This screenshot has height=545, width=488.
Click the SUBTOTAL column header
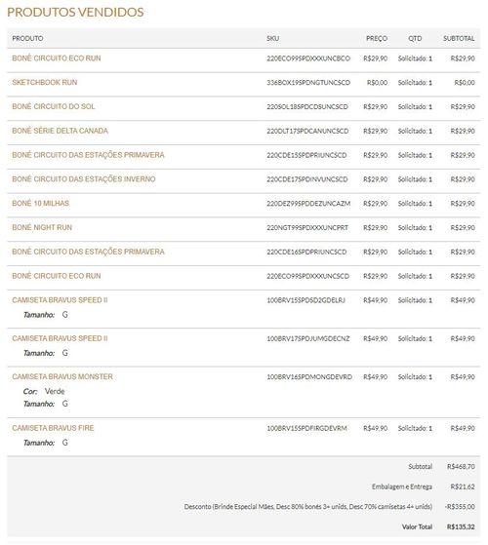(459, 38)
